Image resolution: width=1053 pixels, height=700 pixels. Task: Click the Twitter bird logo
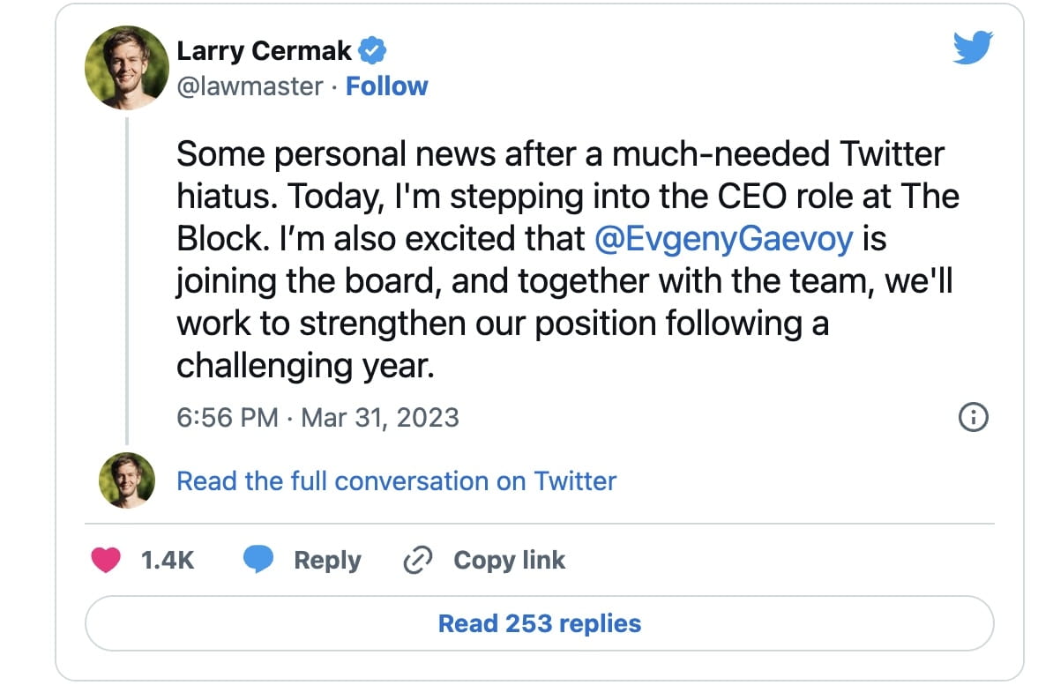pyautogui.click(x=973, y=47)
